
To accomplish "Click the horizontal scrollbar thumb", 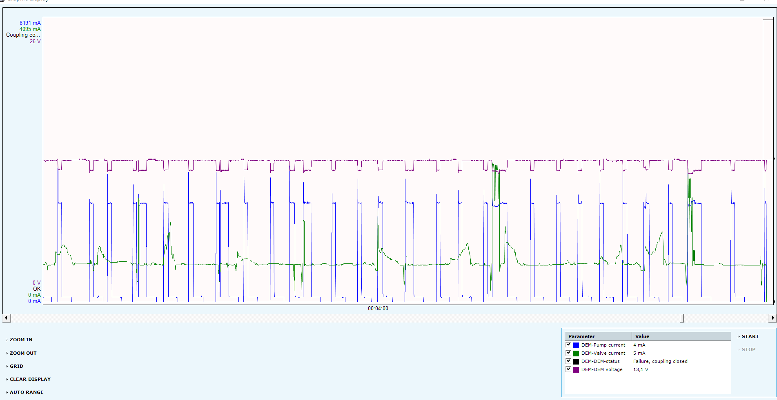I will (x=682, y=318).
